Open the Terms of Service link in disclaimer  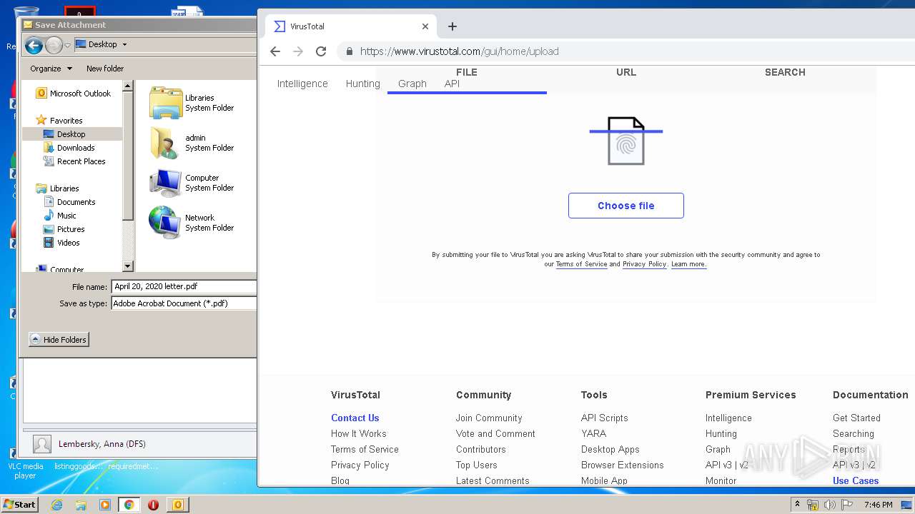click(x=581, y=264)
